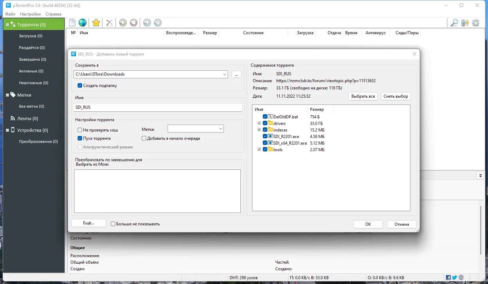
Task: Click the Выбрать все button
Action: pos(363,96)
